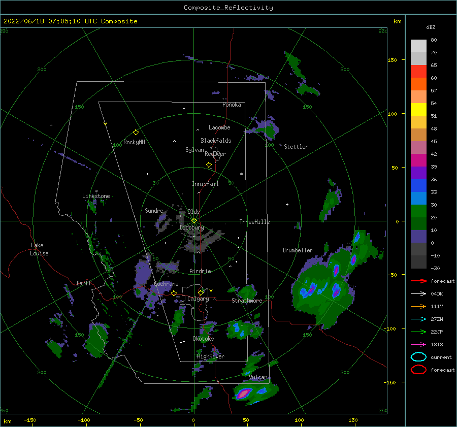Screen dimensions: 457x427
Task: Click the Ponoka city label
Action: pyautogui.click(x=232, y=105)
